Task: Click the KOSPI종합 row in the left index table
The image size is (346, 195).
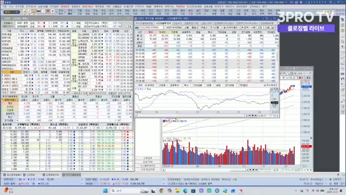Action: [36, 35]
